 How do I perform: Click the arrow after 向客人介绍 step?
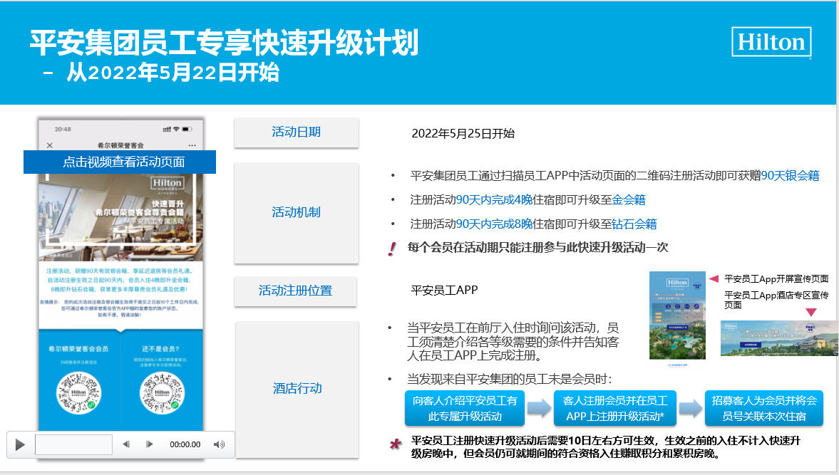click(x=539, y=408)
